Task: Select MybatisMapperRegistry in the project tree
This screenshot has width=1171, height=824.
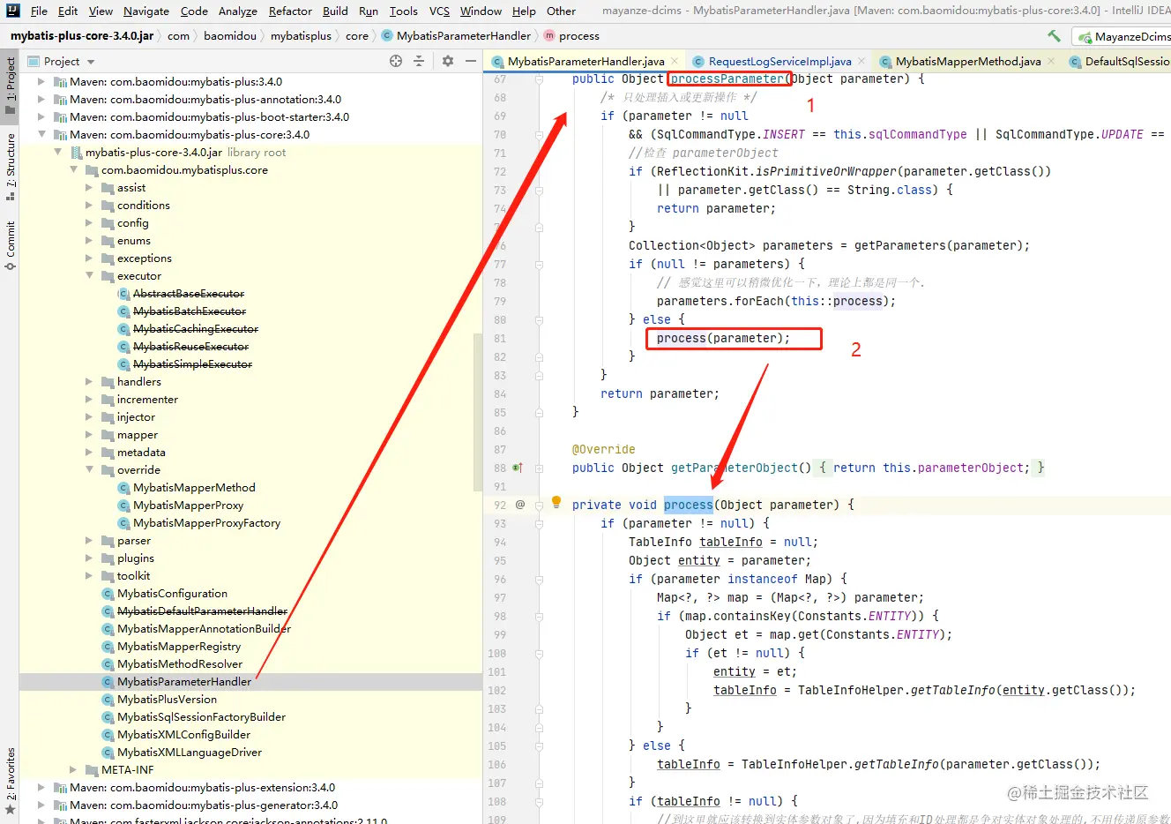Action: 179,647
